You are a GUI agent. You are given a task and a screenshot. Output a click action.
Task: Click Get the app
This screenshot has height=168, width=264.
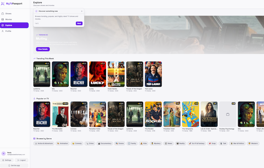tap(14, 165)
